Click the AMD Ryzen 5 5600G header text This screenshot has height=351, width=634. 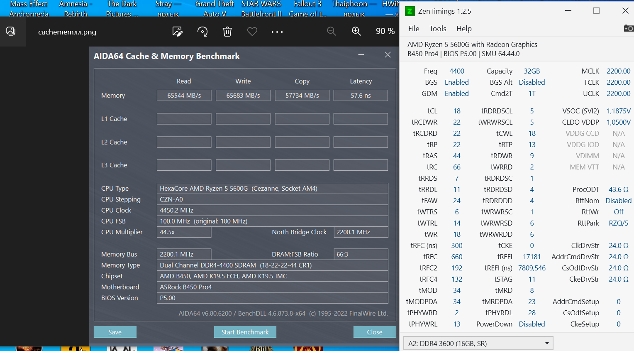[x=472, y=44]
